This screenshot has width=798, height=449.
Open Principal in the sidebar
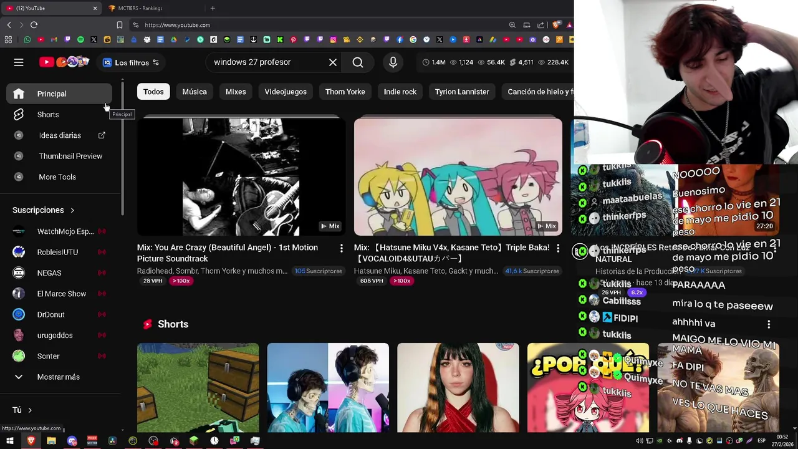click(59, 94)
